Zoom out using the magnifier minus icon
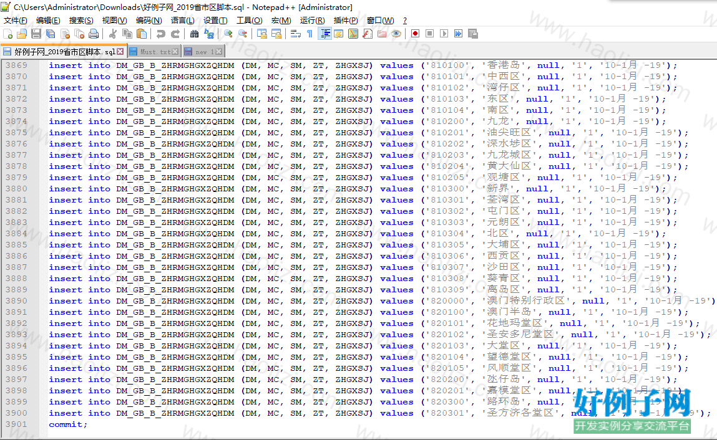The height and width of the screenshot is (440, 717). pyautogui.click(x=242, y=34)
